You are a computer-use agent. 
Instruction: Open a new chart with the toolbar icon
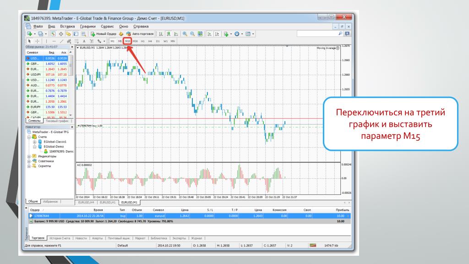click(29, 34)
